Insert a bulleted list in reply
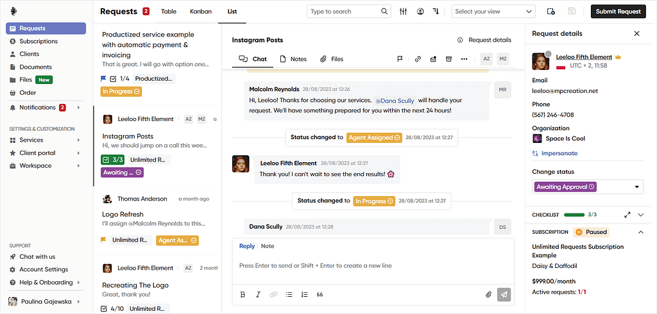Screen dimensions: 657x314 [x=289, y=294]
